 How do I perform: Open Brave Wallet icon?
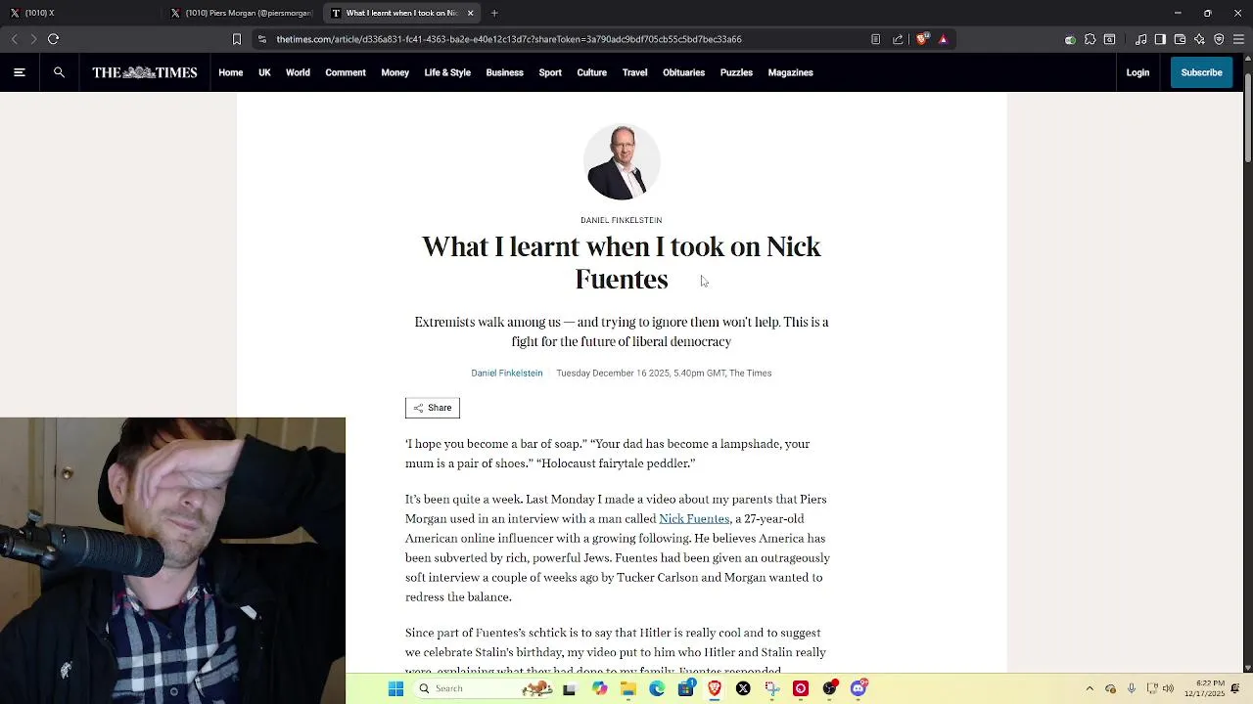(x=1180, y=39)
